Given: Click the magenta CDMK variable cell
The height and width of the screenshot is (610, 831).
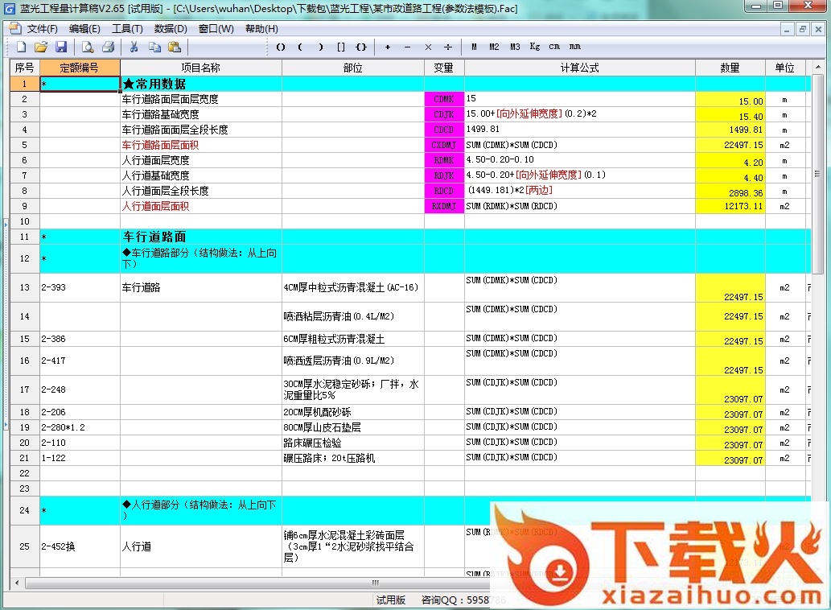Looking at the screenshot, I should click(444, 99).
